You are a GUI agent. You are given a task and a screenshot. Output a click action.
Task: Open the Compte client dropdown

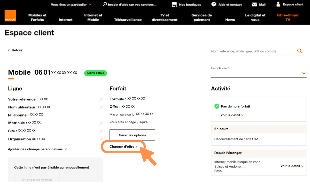pyautogui.click(x=258, y=73)
